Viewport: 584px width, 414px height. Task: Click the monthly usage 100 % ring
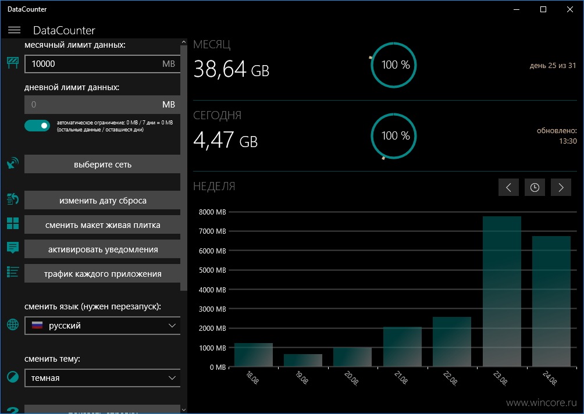tap(394, 65)
